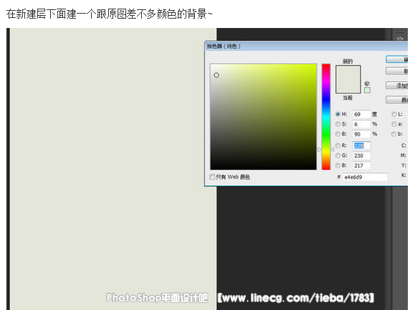The image size is (410, 310).
Task: Click the 拾色器 (纯色) dialog title bar
Action: tap(306, 46)
